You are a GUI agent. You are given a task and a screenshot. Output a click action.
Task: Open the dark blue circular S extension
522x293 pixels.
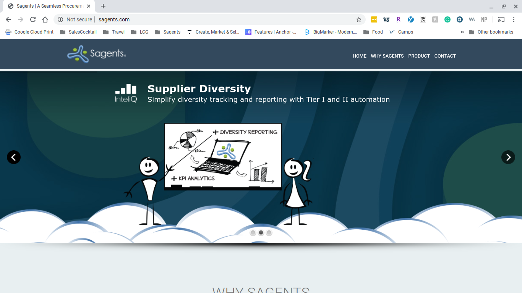460,19
